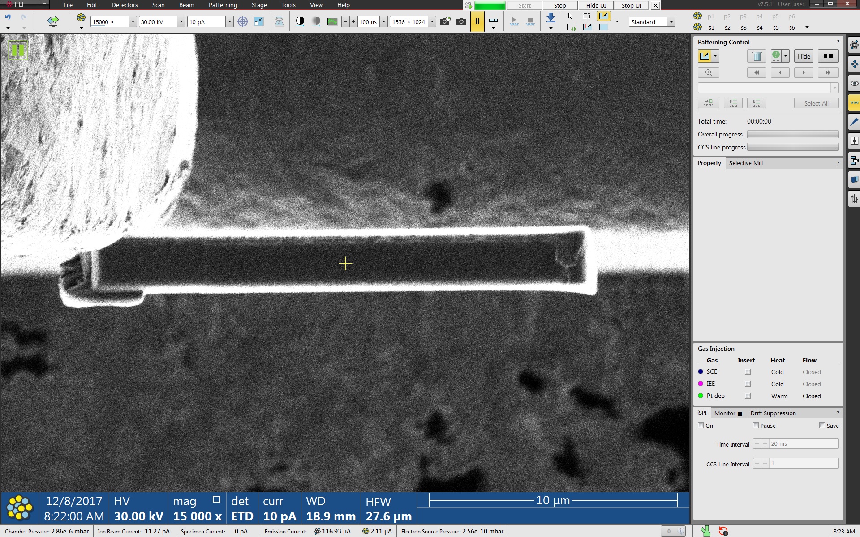Viewport: 860px width, 537px height.
Task: Check the Insert box for Pt dep
Action: [748, 396]
